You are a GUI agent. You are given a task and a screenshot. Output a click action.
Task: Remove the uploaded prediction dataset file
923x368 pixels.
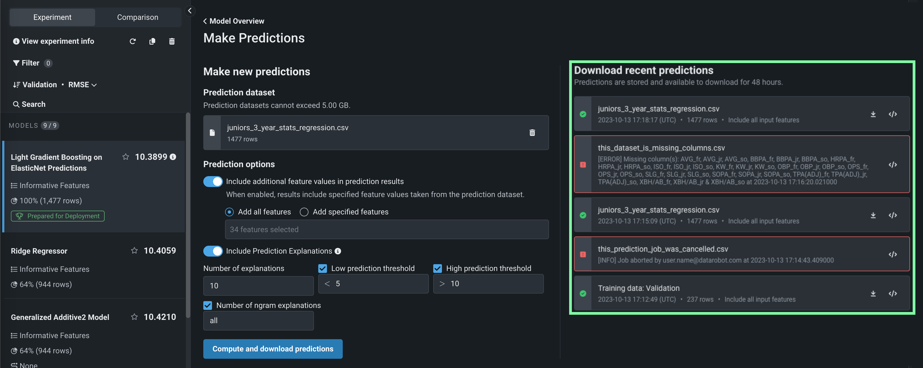click(532, 133)
